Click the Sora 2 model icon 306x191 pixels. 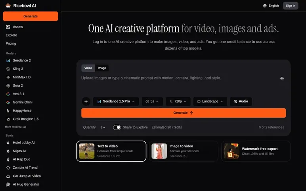coord(8,86)
